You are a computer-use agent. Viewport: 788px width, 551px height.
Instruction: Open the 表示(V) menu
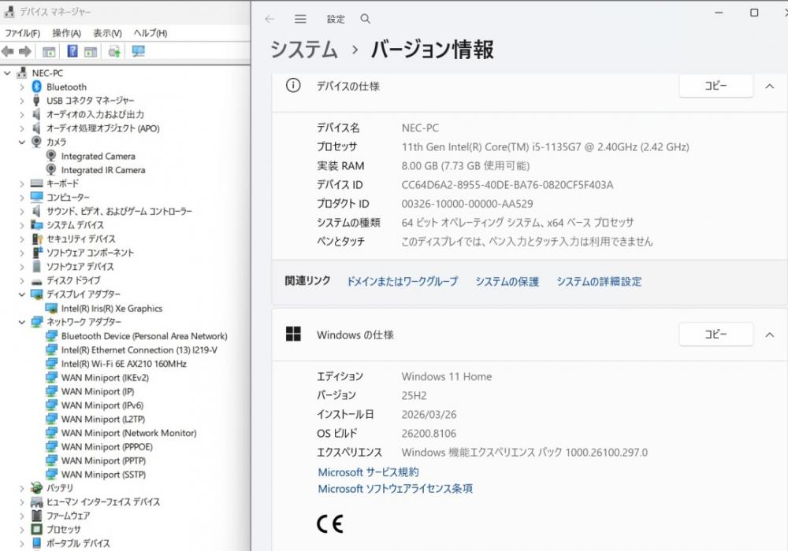tap(107, 33)
